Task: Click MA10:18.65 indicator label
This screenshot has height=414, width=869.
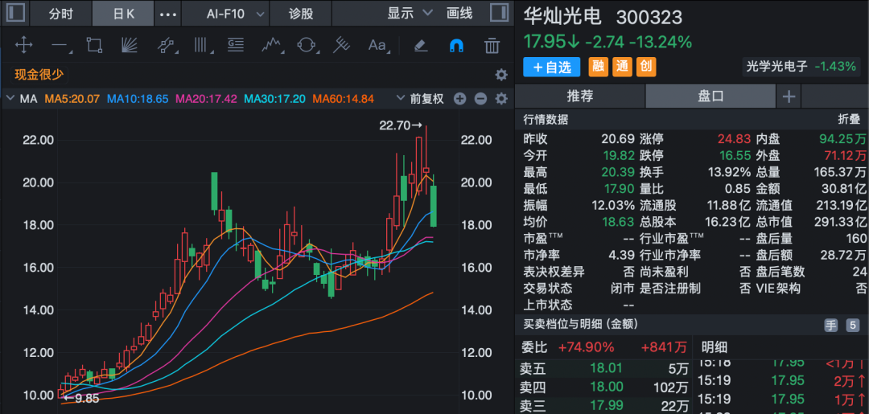Action: coord(138,99)
